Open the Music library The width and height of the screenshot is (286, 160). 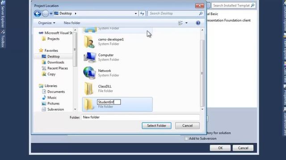coord(49,98)
